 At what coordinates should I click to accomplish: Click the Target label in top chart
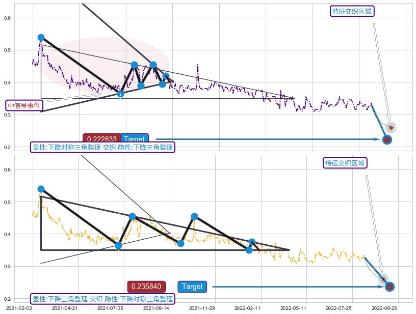point(134,139)
